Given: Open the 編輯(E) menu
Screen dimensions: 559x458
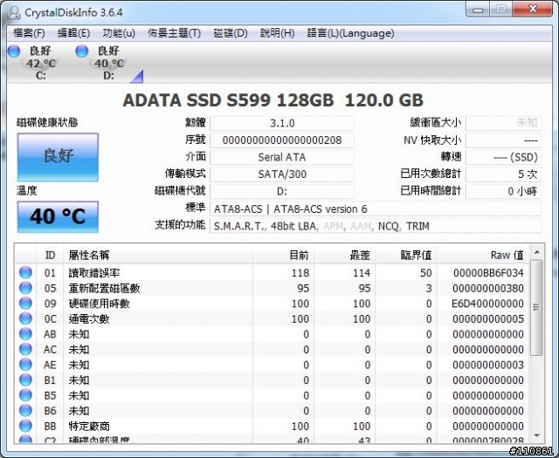Looking at the screenshot, I should (73, 33).
